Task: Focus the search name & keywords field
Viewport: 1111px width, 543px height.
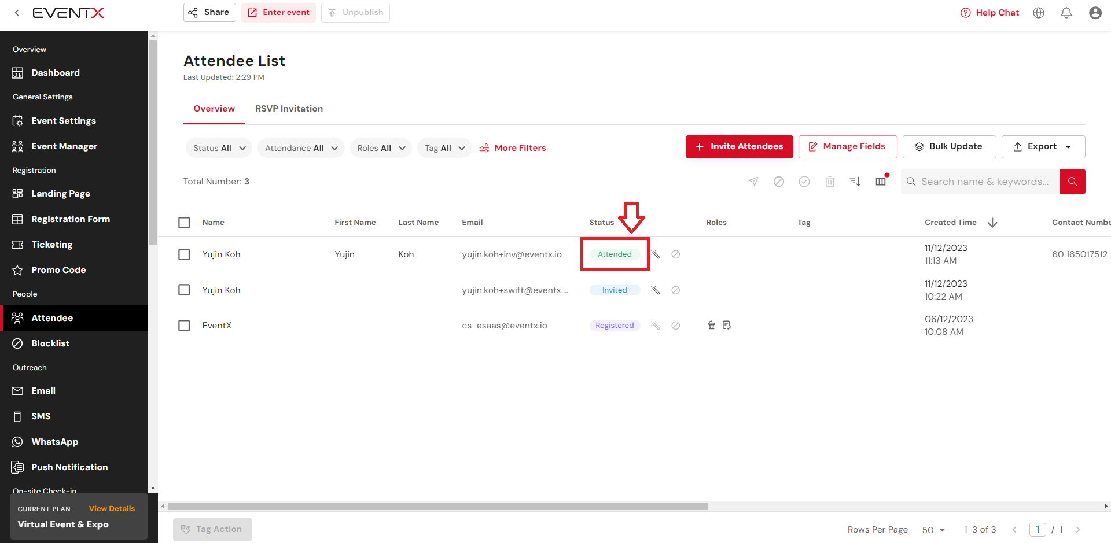Action: [x=984, y=182]
